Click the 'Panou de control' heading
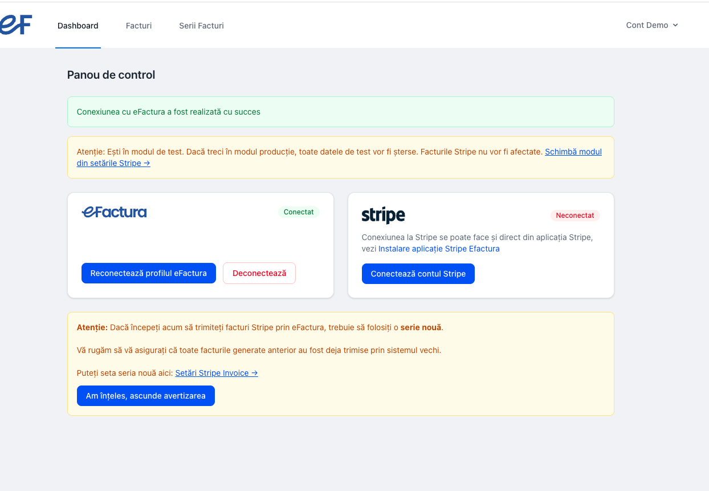Image resolution: width=709 pixels, height=491 pixels. (111, 75)
